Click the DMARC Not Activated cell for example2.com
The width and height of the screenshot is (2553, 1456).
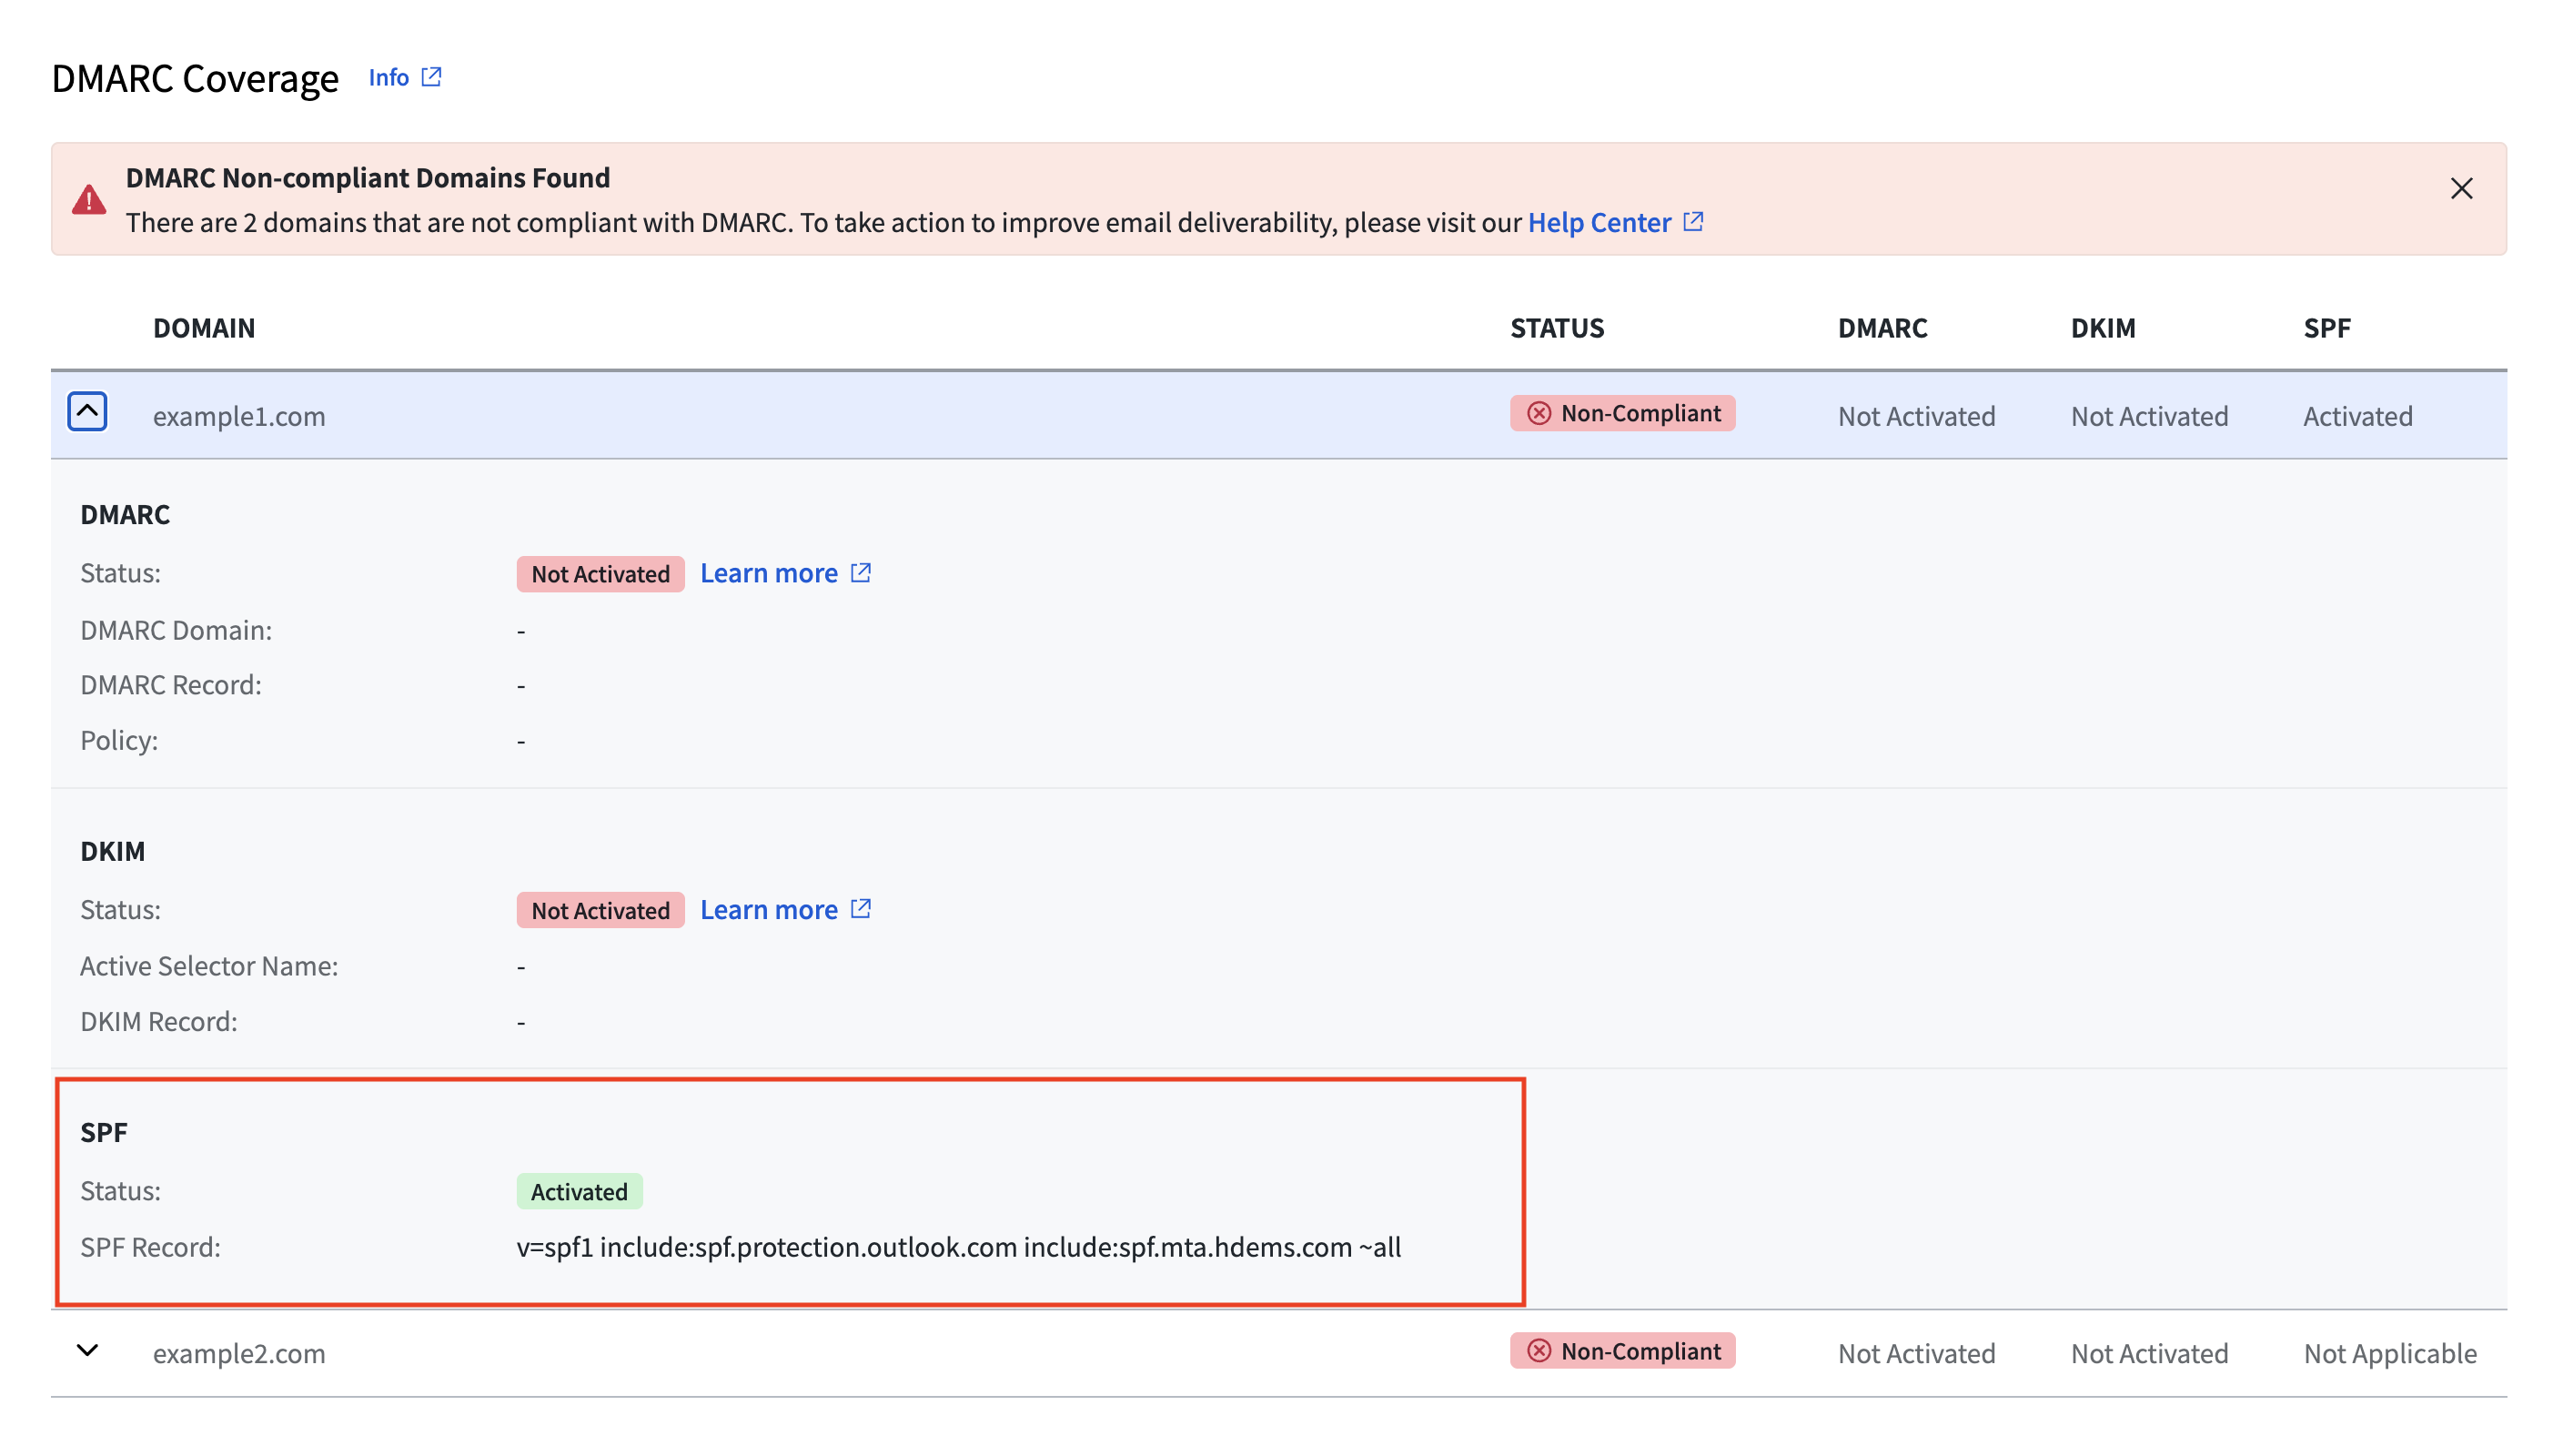(1916, 1354)
